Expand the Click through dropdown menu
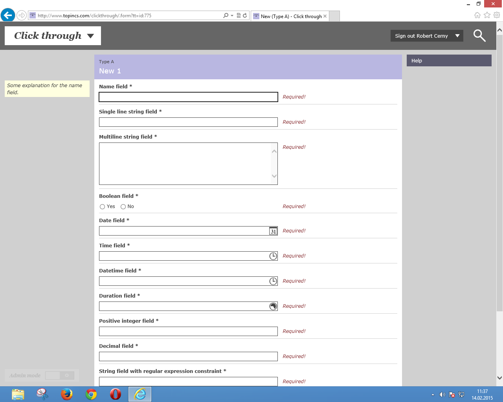This screenshot has width=503, height=402. tap(90, 36)
